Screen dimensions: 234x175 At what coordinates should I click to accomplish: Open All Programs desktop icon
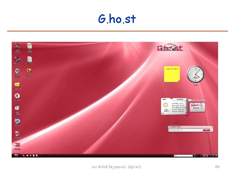(x=18, y=60)
